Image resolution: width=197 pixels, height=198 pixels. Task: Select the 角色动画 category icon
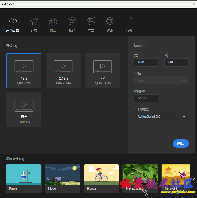pyautogui.click(x=13, y=21)
